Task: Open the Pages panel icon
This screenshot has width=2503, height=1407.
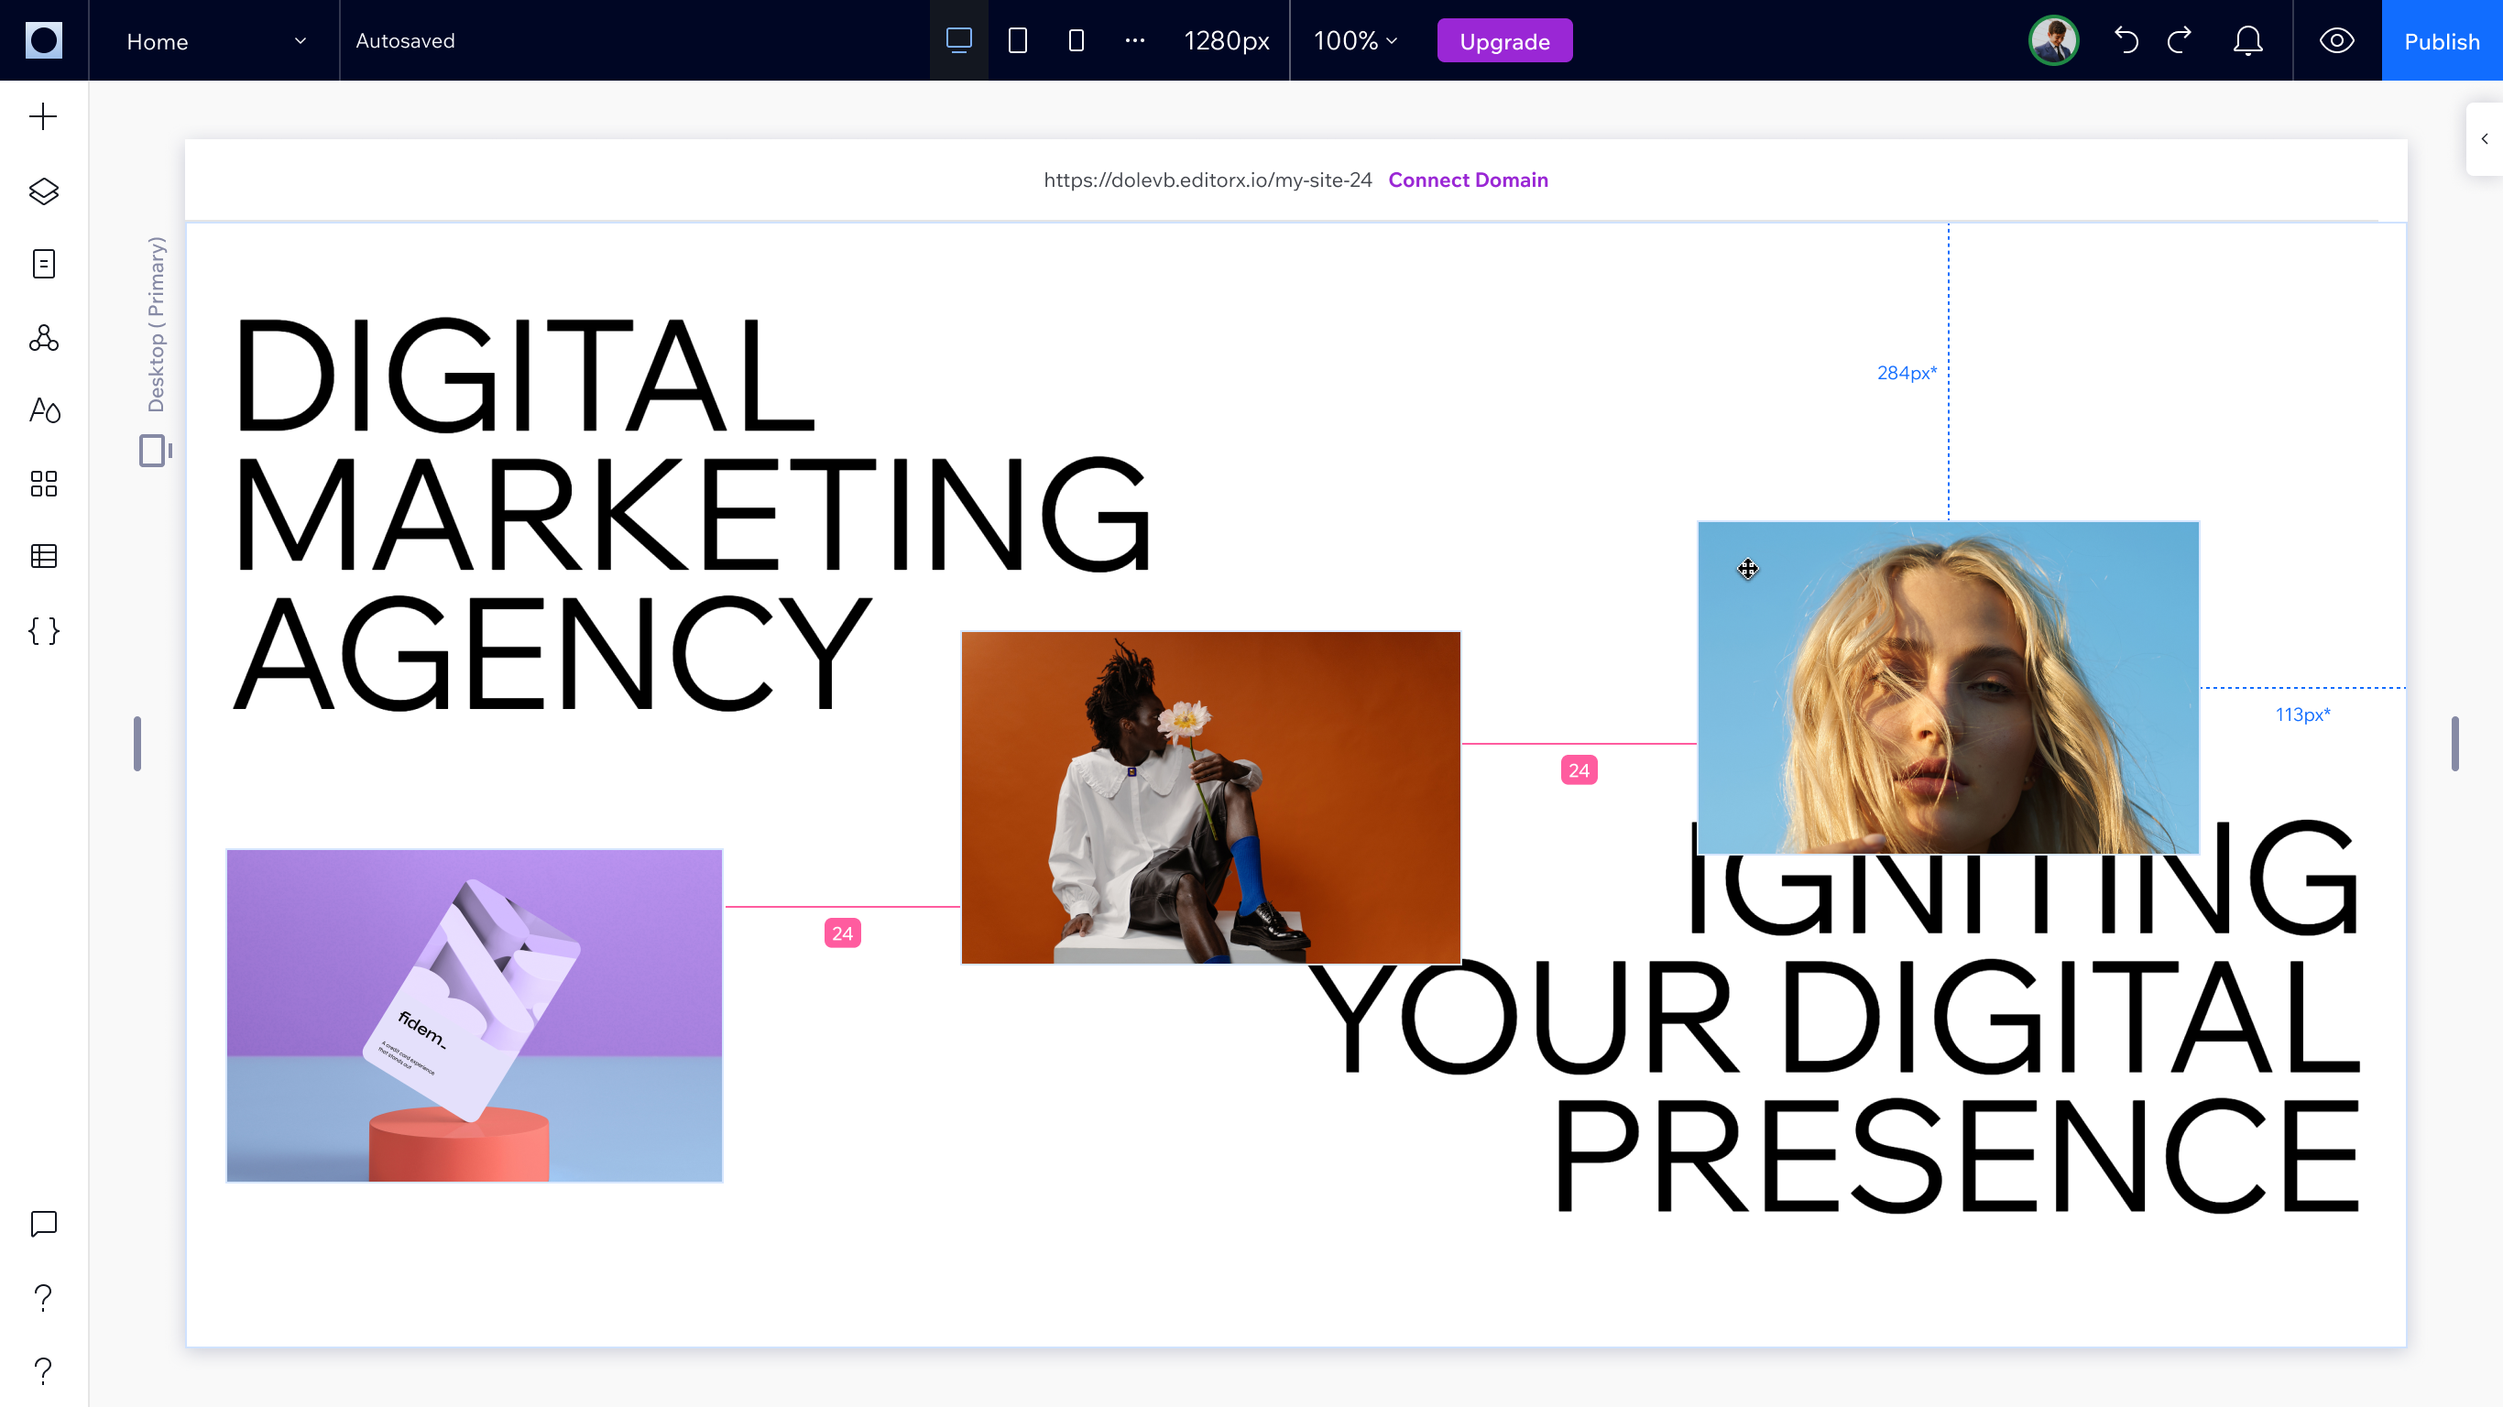Action: click(x=44, y=265)
